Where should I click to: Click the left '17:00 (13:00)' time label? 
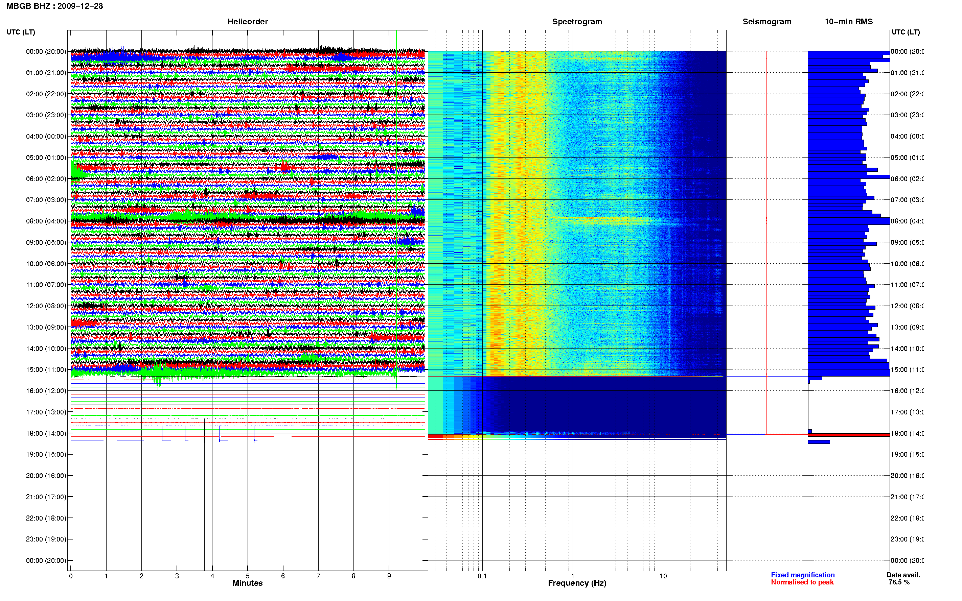(46, 412)
